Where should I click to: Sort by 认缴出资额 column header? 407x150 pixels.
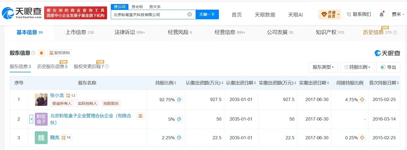click(x=205, y=83)
